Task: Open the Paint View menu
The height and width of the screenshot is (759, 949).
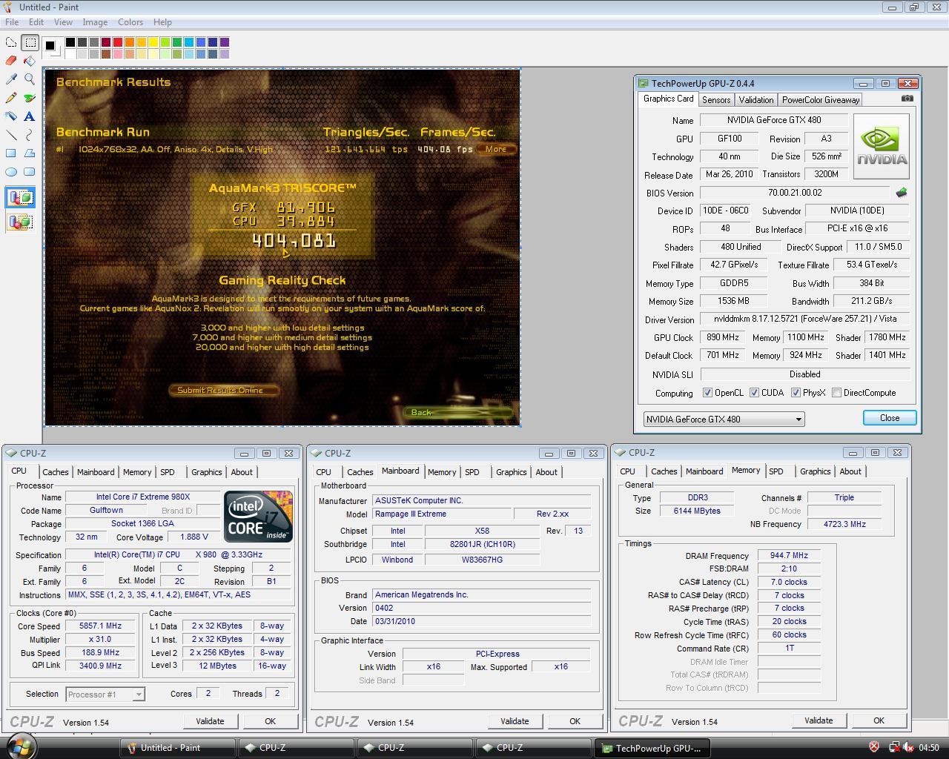Action: pyautogui.click(x=63, y=22)
